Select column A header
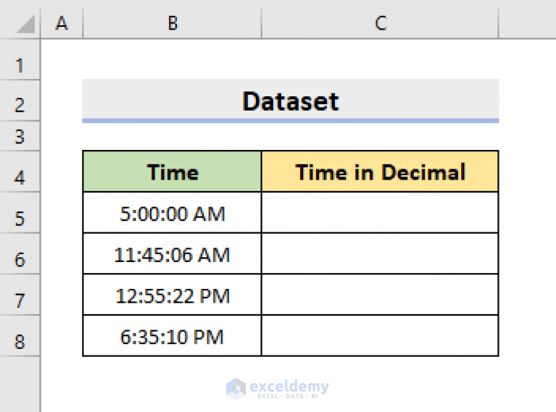 point(62,23)
